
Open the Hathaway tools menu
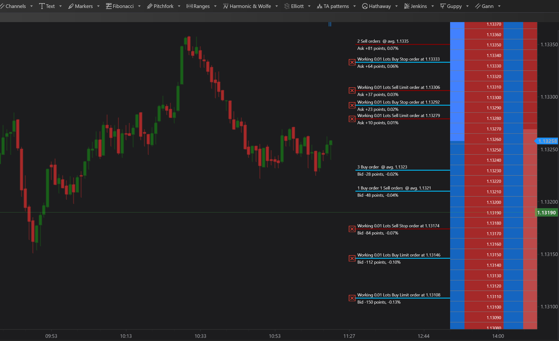point(376,6)
